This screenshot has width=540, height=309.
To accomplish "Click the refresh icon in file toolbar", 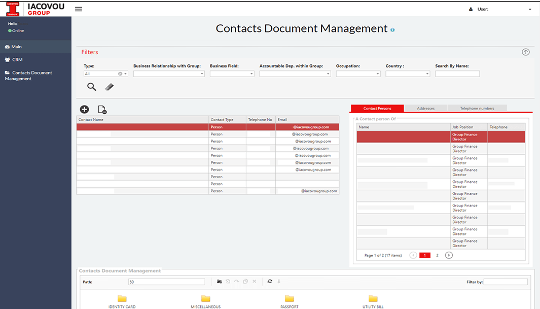I will [270, 282].
